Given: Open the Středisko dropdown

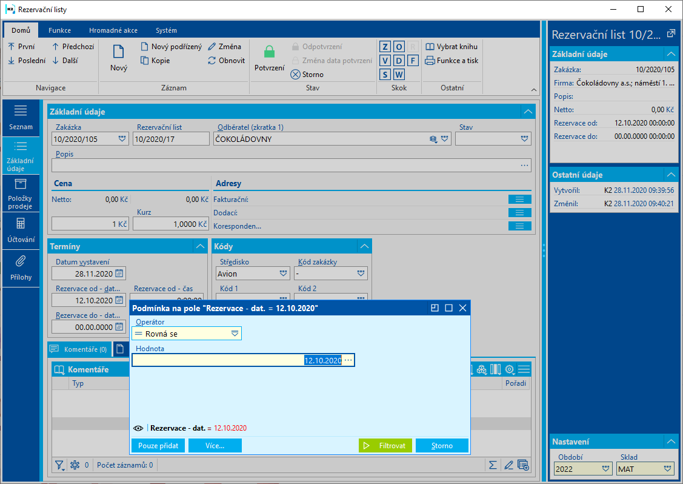Looking at the screenshot, I should [283, 274].
